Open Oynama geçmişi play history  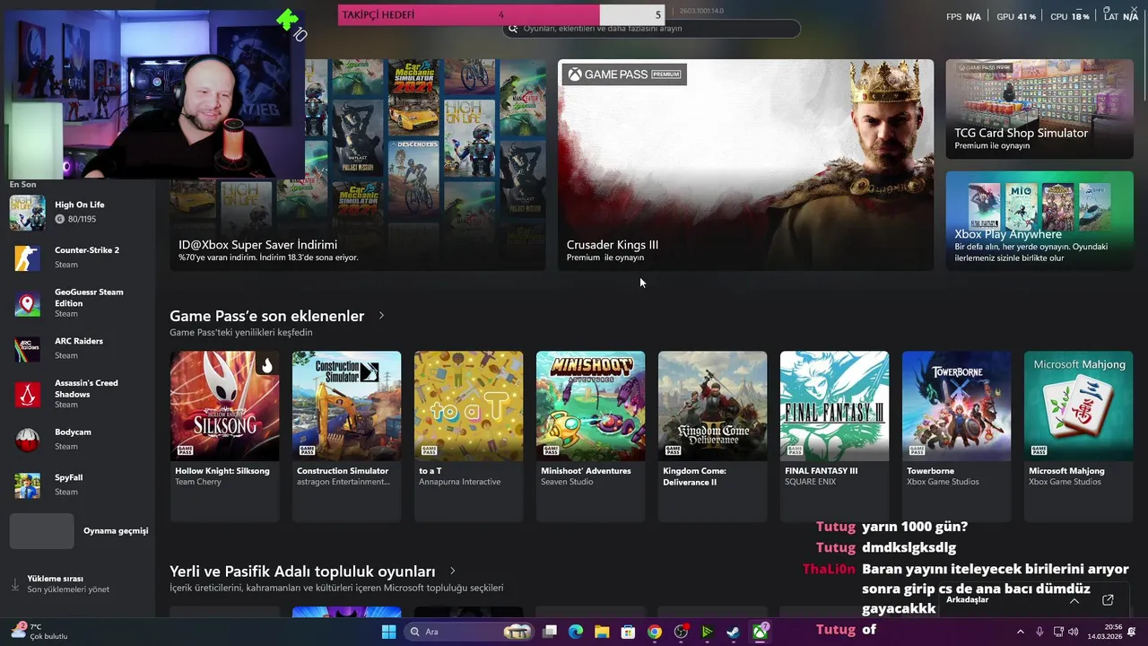point(79,531)
